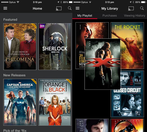
Task: Click the New Releases section heading
Action: click(x=14, y=75)
